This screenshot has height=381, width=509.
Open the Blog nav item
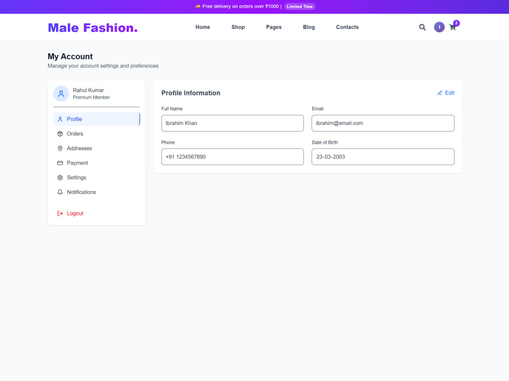[309, 27]
